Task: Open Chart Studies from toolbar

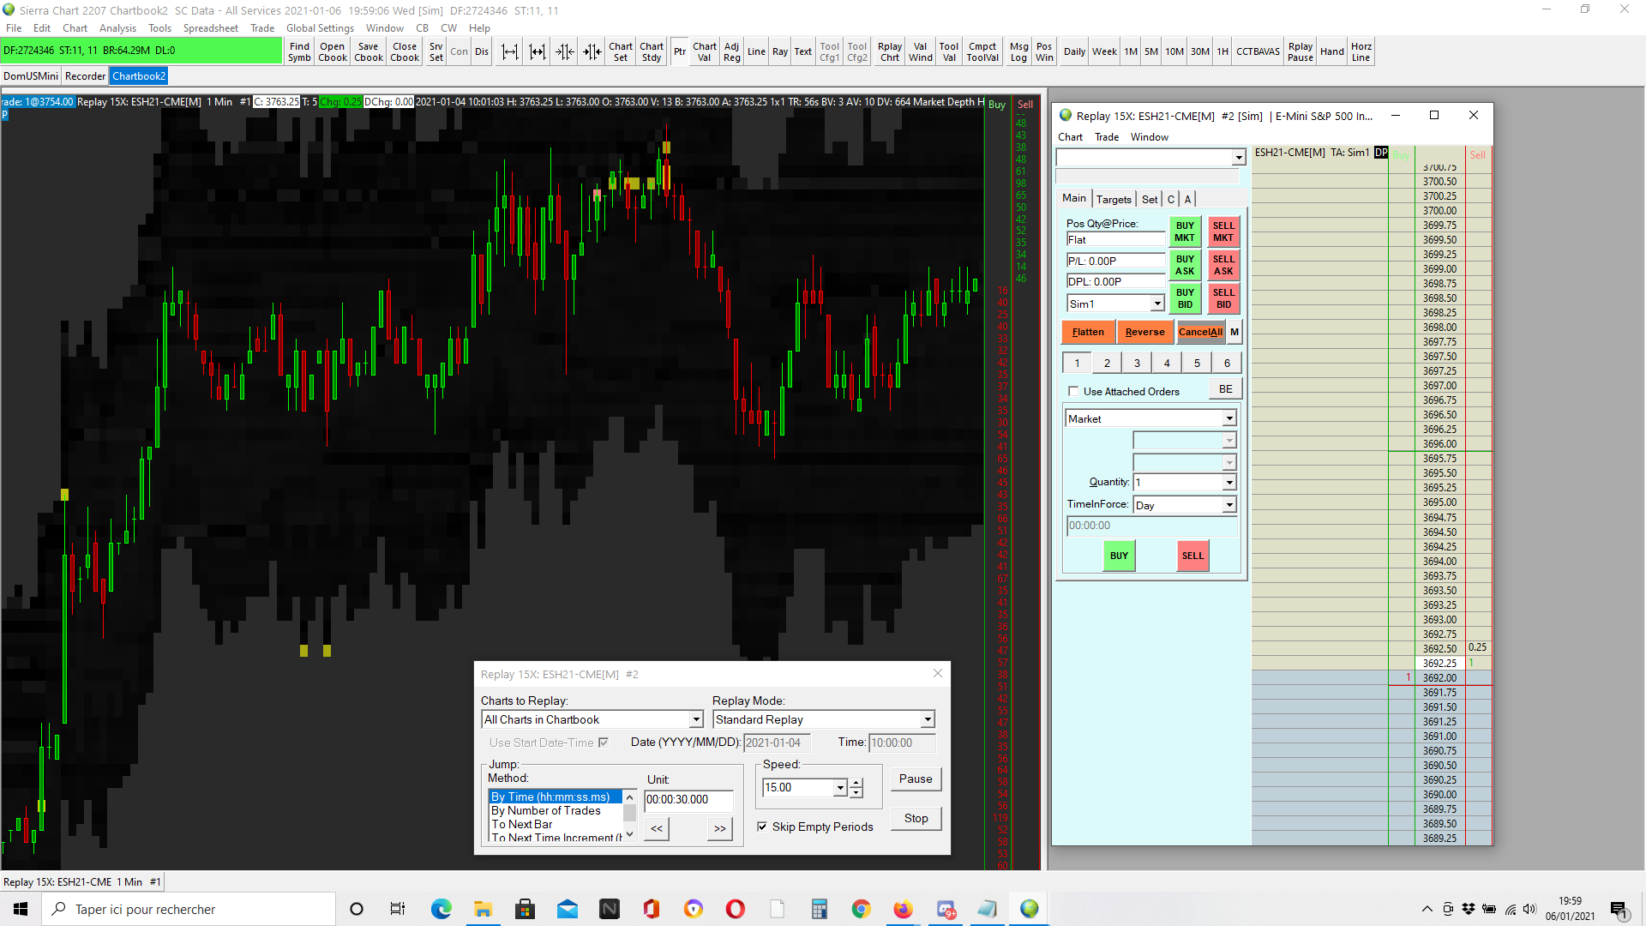Action: 651,52
